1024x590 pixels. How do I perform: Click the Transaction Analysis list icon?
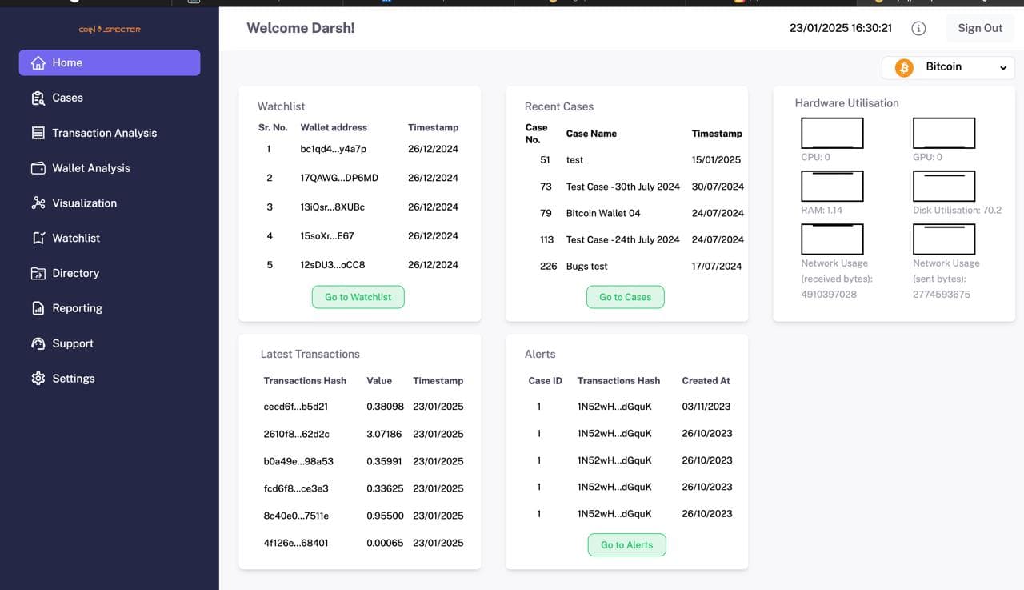pos(38,133)
